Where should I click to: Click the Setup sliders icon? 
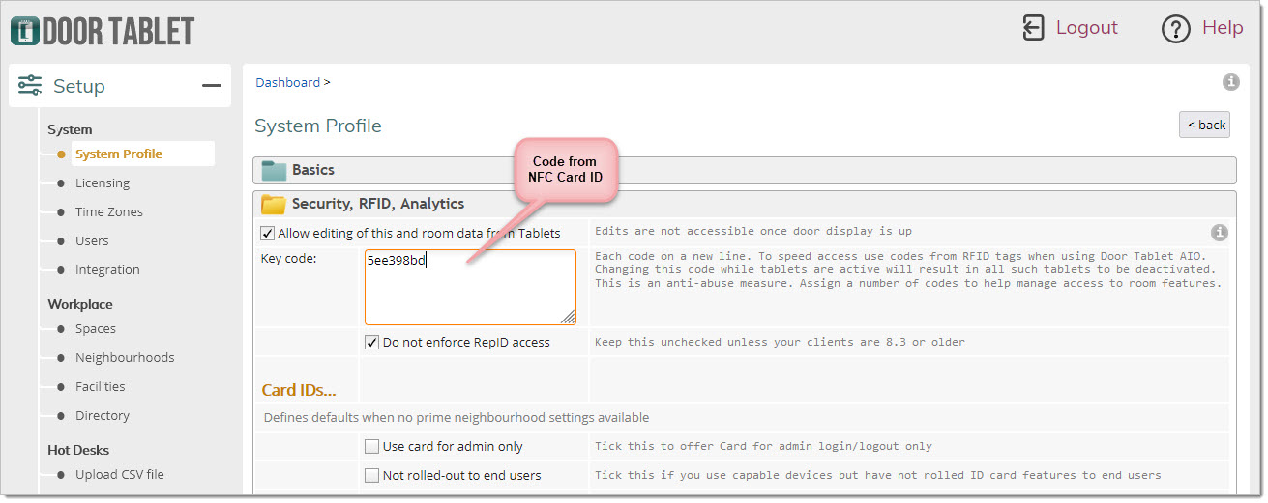(x=30, y=86)
